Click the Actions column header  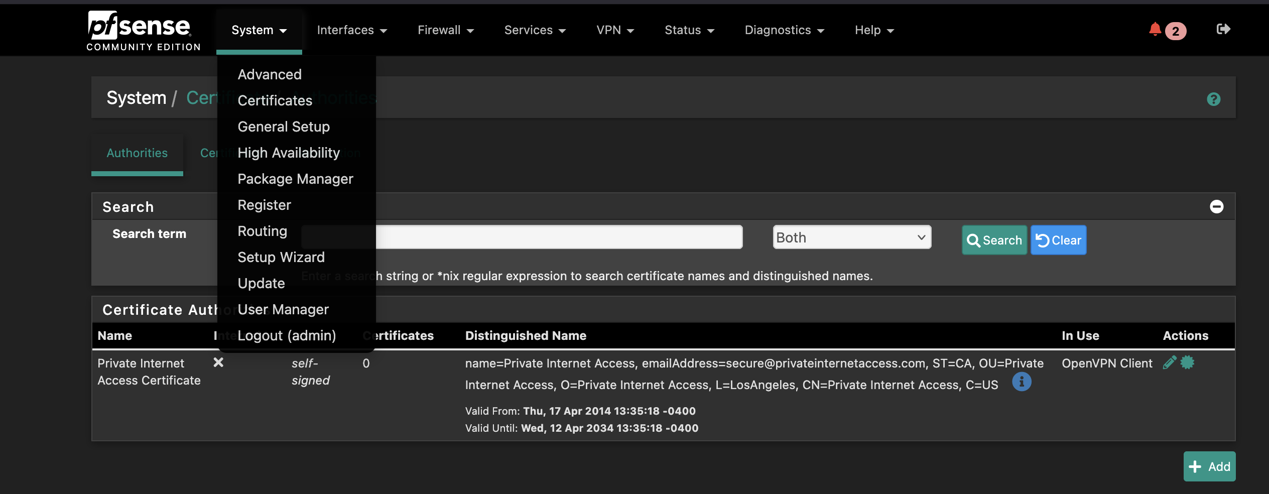(x=1186, y=335)
